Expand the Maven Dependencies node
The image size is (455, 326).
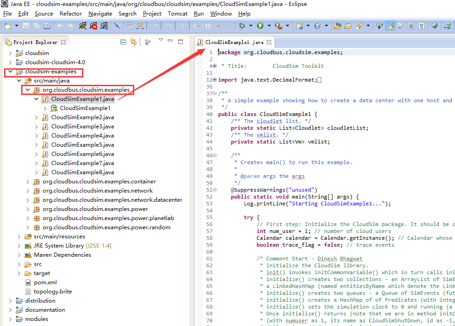pyautogui.click(x=19, y=255)
